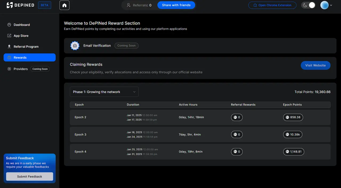Click Epoch 3 referral rewards badge
The width and height of the screenshot is (341, 188).
(x=237, y=134)
